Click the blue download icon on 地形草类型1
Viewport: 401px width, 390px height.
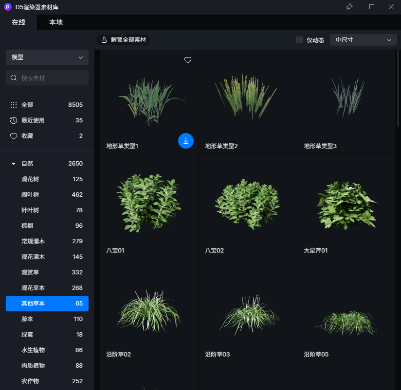point(186,141)
